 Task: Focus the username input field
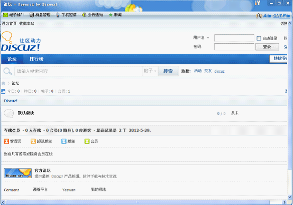234,38
